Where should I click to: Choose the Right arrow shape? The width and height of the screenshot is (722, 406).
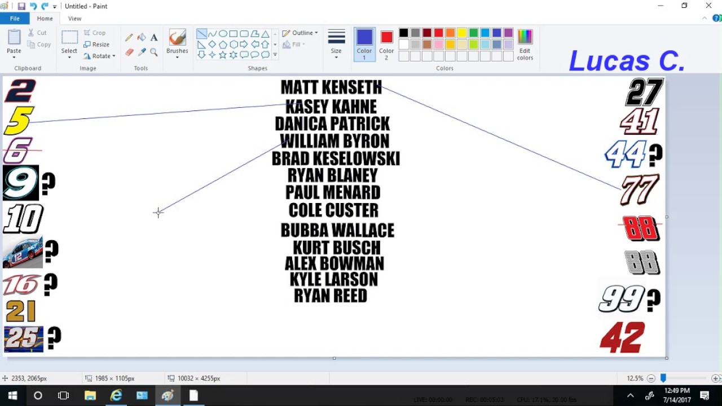tap(244, 45)
